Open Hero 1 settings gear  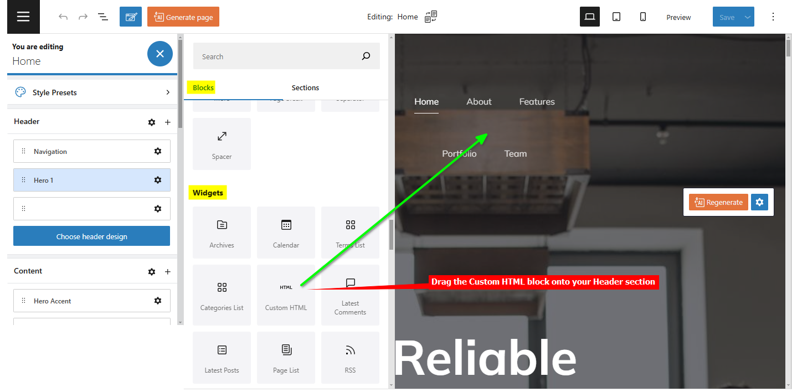tap(158, 180)
